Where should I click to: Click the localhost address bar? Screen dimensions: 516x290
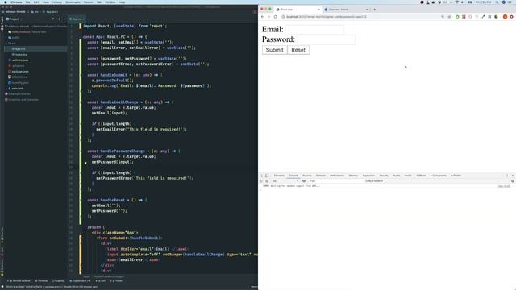359,17
